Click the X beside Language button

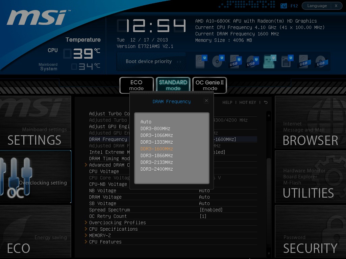[336, 6]
